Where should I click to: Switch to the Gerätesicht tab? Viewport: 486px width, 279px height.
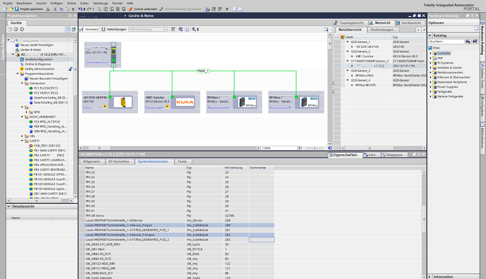[411, 23]
